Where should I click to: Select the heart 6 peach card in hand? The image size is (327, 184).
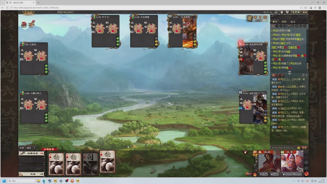[73, 164]
